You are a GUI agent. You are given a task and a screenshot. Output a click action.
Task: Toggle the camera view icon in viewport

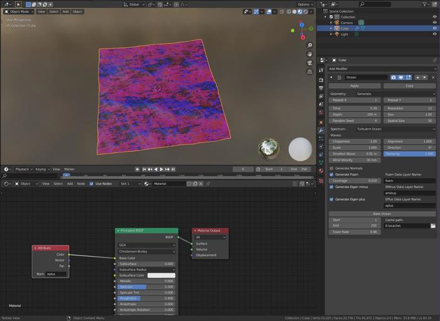(310, 63)
